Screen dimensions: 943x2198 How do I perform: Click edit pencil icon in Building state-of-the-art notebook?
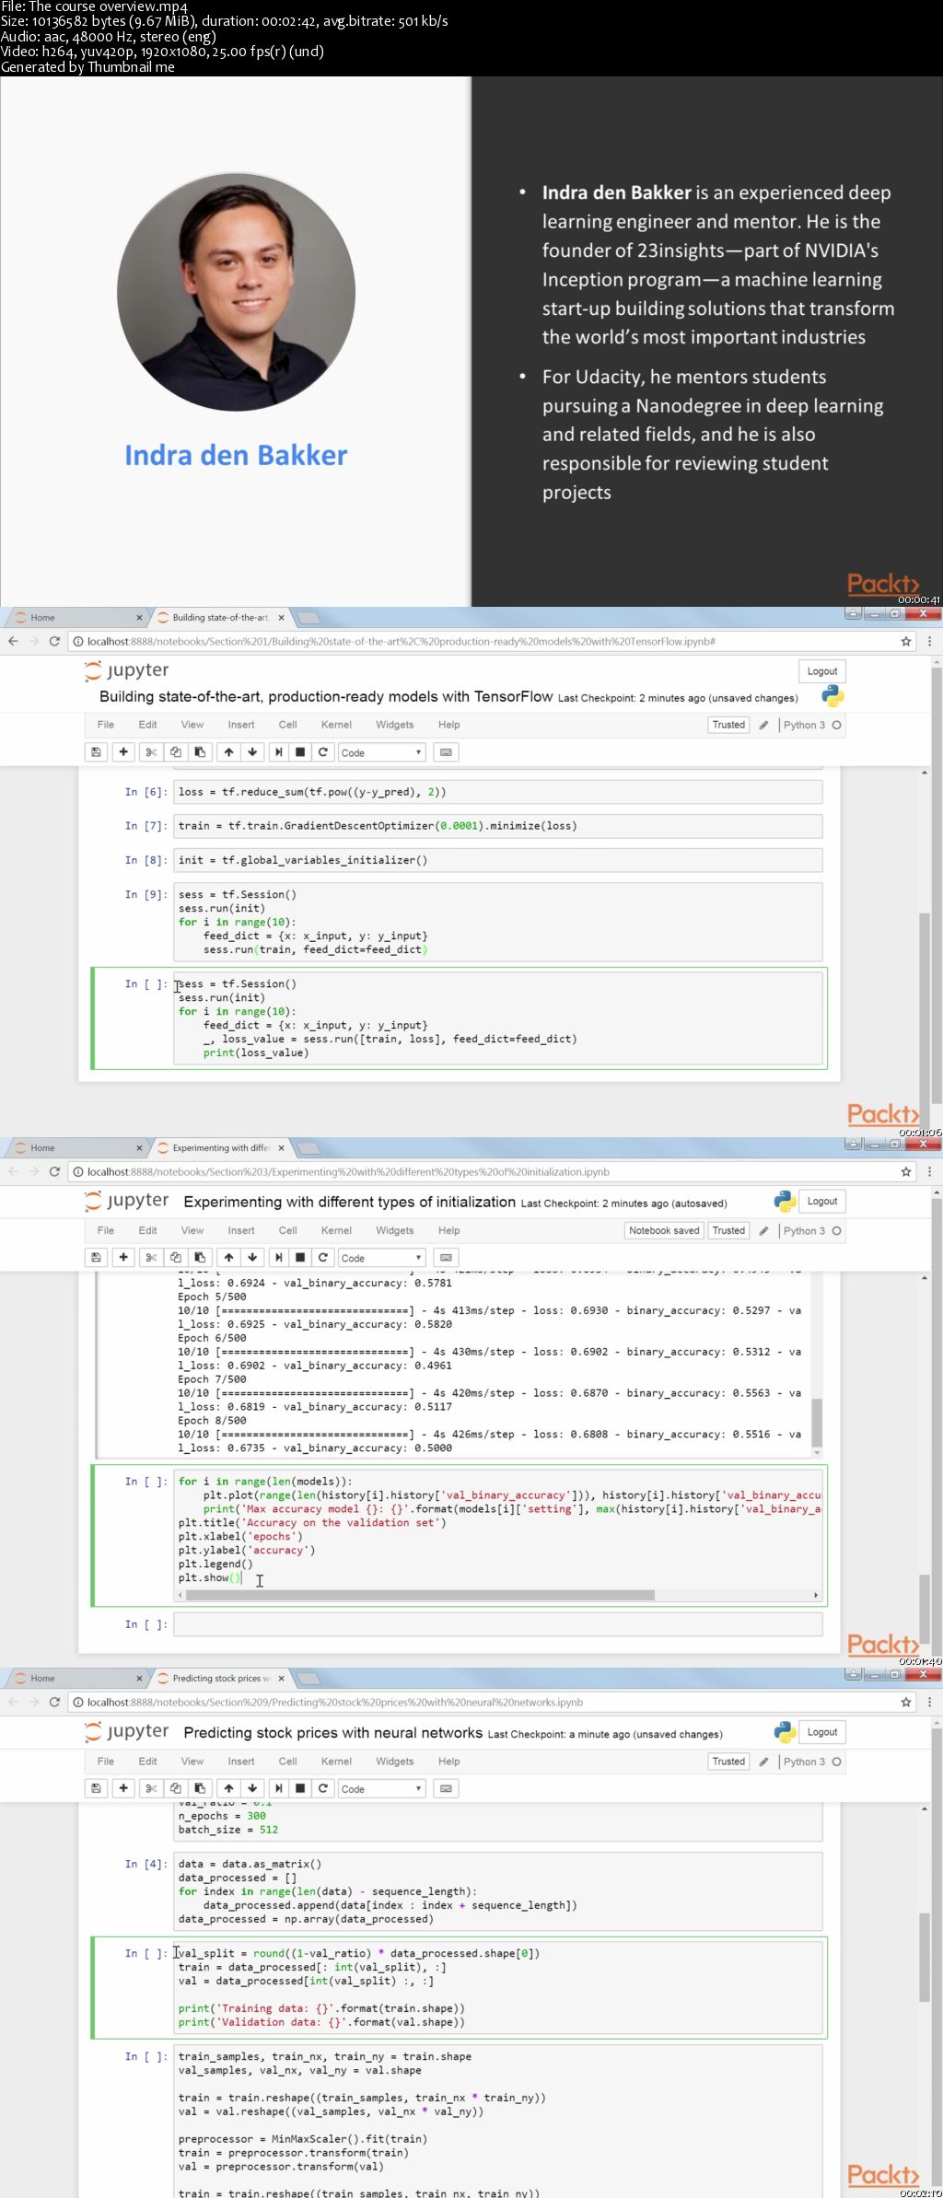click(x=763, y=725)
